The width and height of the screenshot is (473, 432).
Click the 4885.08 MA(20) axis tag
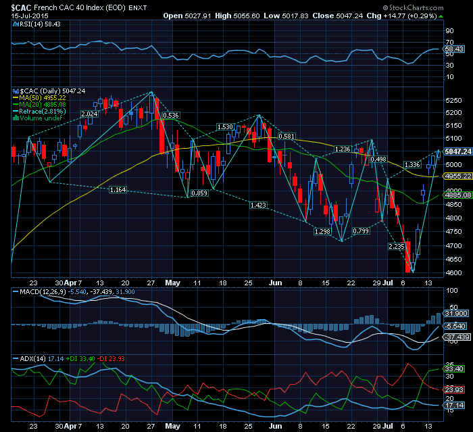[458, 195]
